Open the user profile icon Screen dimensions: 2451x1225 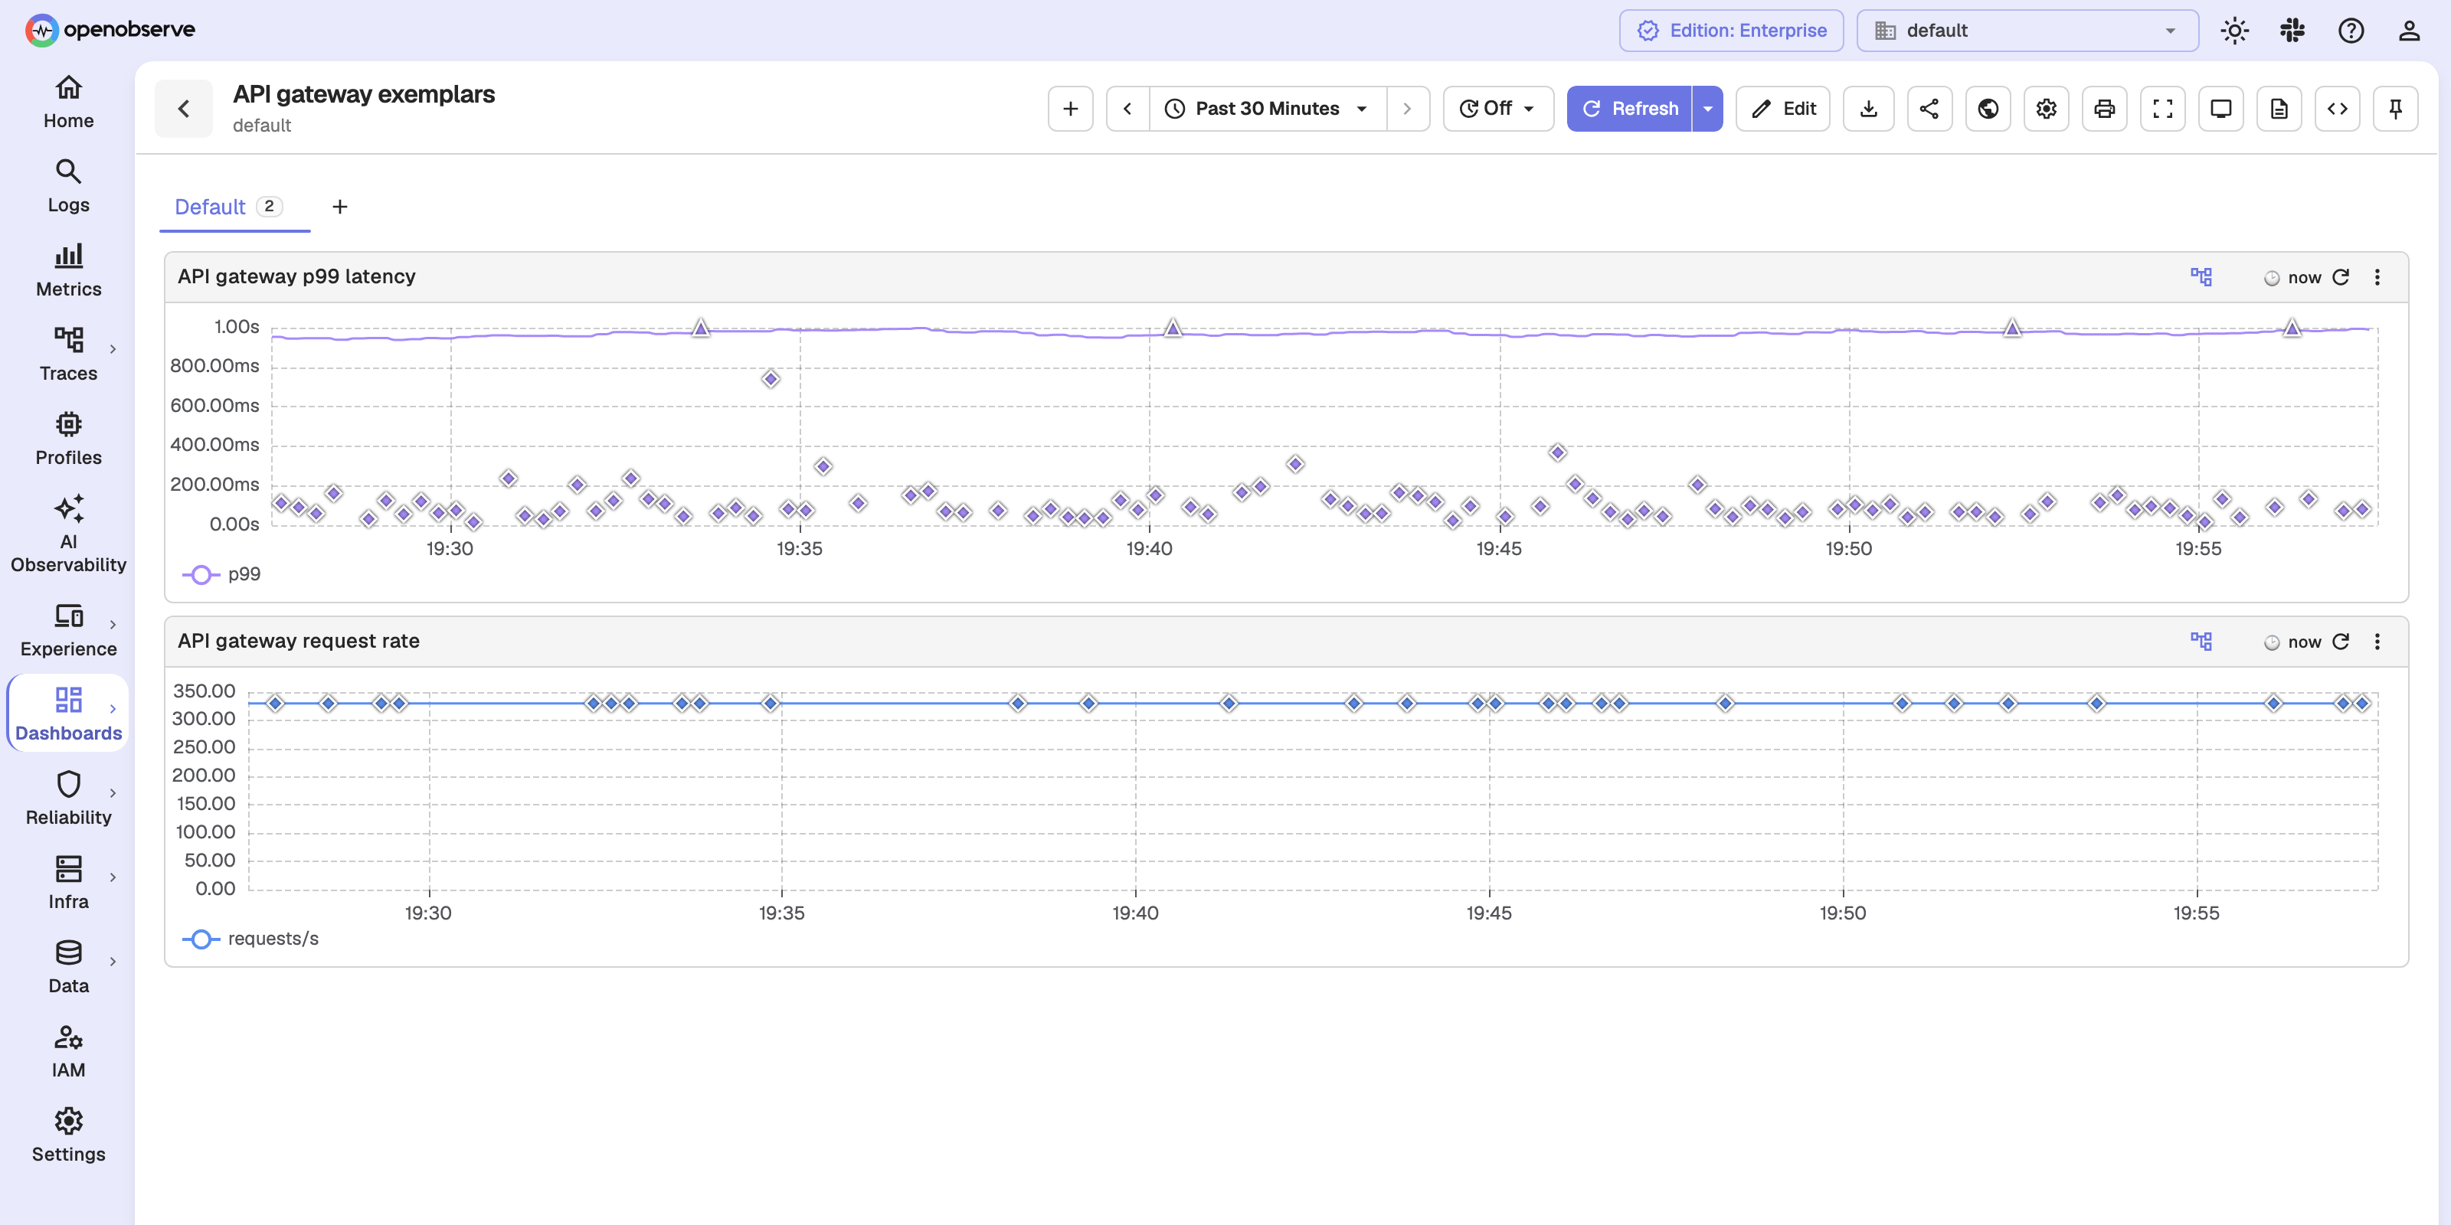2408,31
